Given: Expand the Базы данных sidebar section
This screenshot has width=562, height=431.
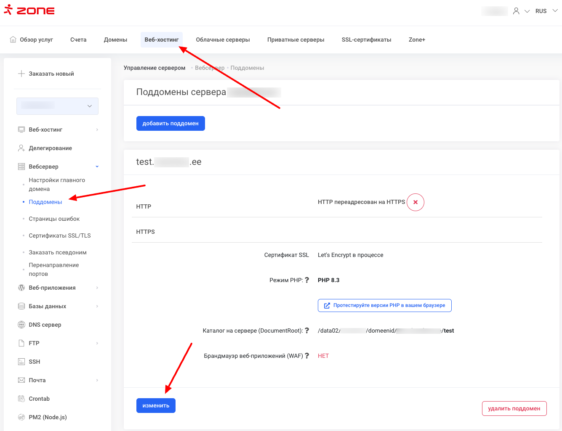Looking at the screenshot, I should click(x=97, y=306).
